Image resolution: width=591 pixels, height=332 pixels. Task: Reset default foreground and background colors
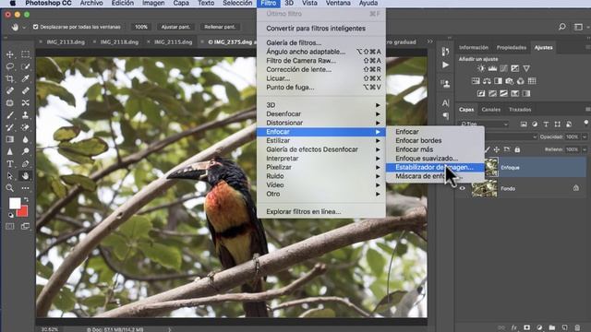[11, 215]
